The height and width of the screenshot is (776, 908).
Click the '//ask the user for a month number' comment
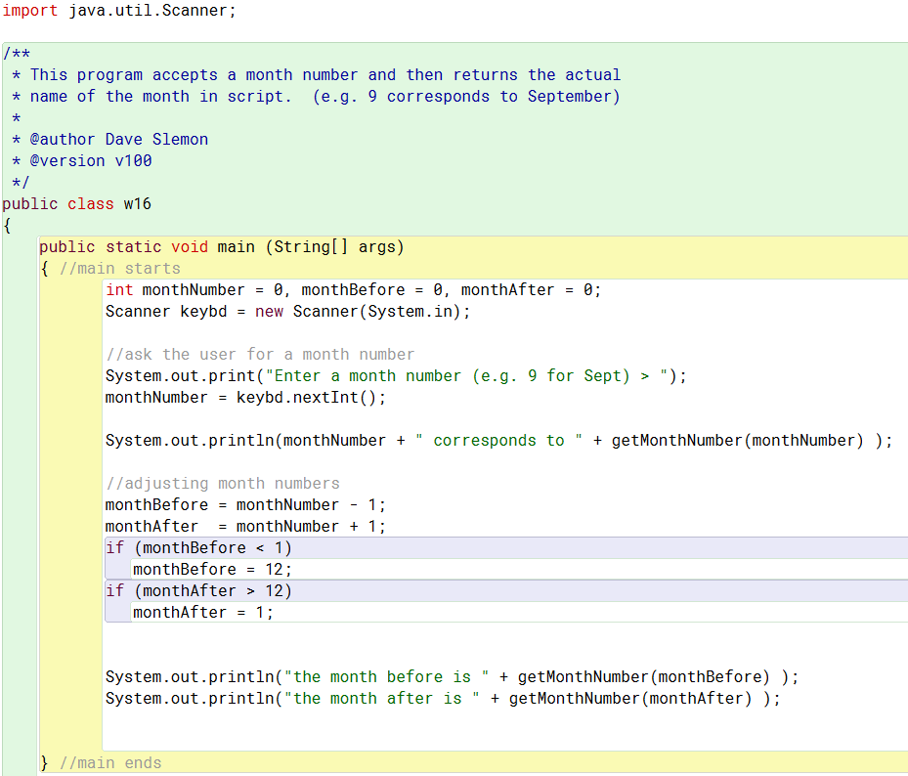tap(260, 355)
